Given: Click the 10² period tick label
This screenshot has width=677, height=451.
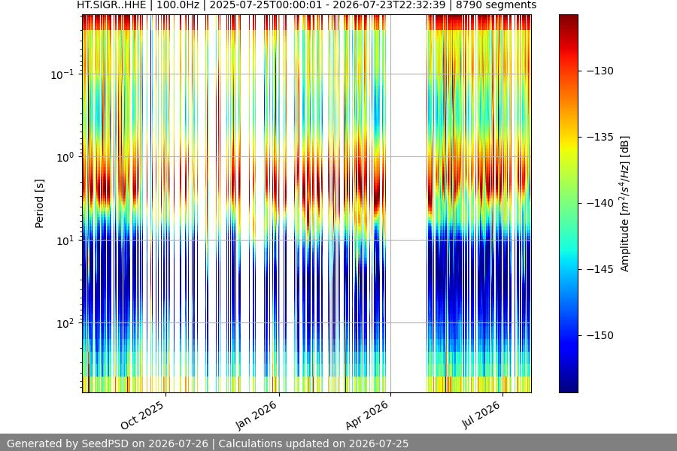Looking at the screenshot, I should point(65,323).
